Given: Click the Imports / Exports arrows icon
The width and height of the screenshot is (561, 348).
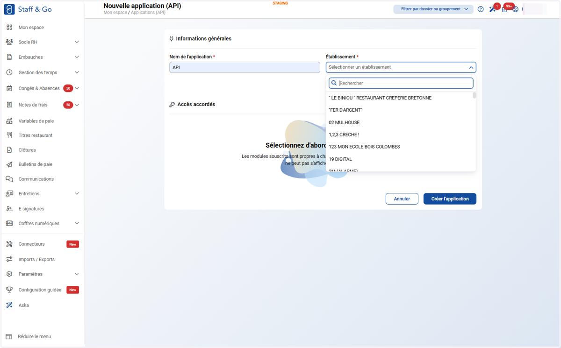Looking at the screenshot, I should (x=9, y=259).
